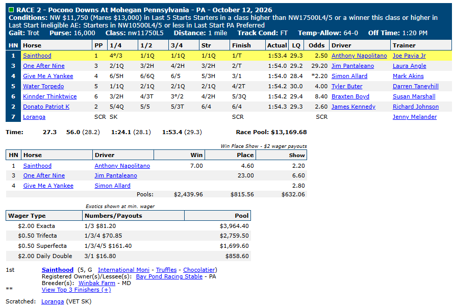Open One After Nine in results table
454x307 pixels.
click(44, 66)
